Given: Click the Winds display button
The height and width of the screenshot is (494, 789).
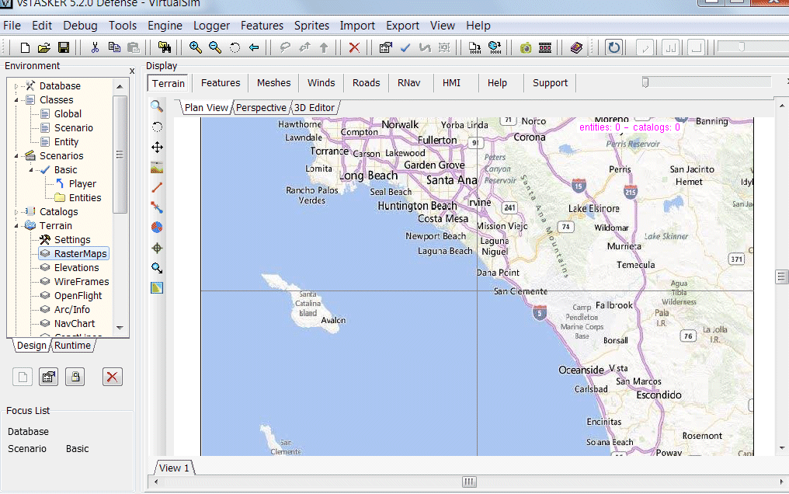Looking at the screenshot, I should coord(321,83).
